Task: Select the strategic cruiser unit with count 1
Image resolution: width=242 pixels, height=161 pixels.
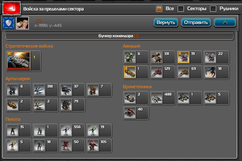Action: tap(23, 61)
